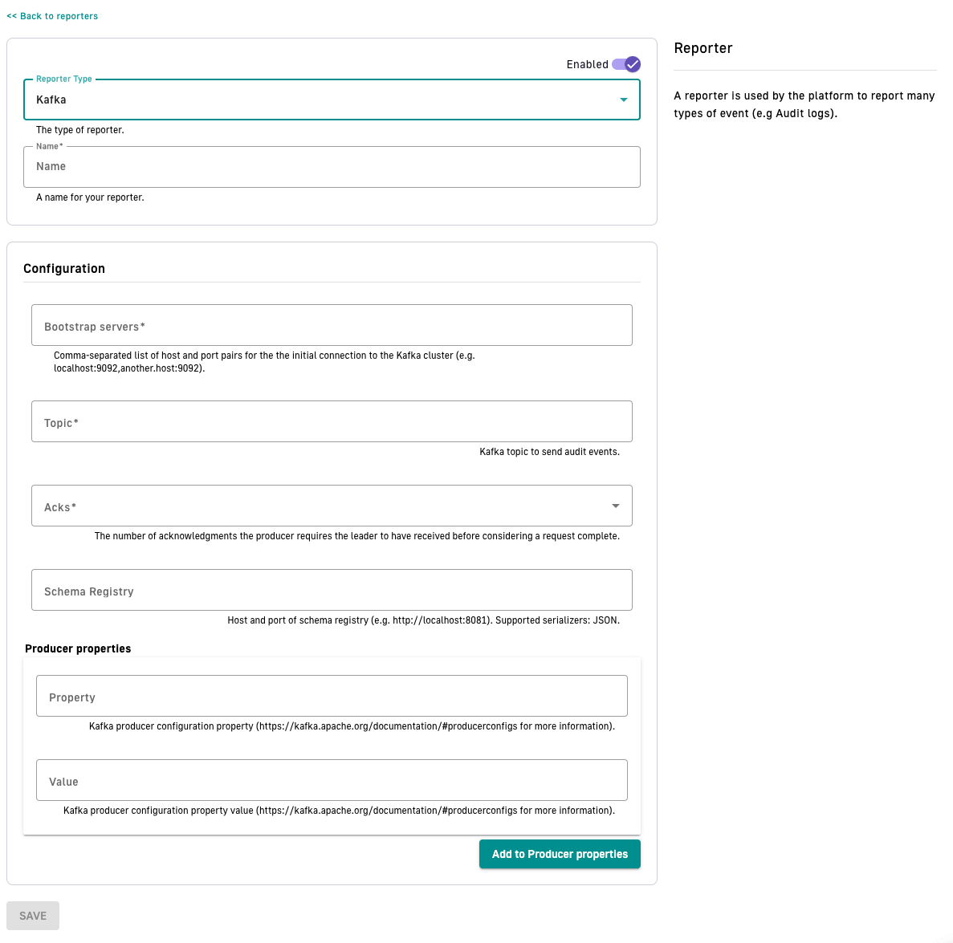
Task: Expand the Acks dropdown field
Action: click(321, 506)
